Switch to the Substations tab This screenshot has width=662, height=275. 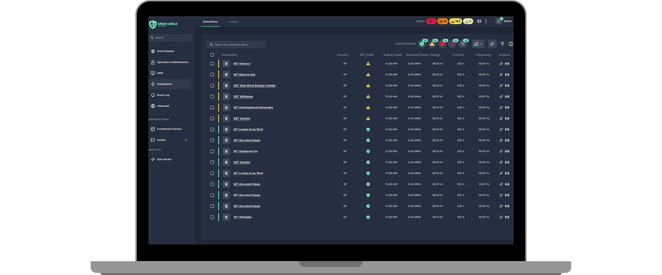pos(210,22)
